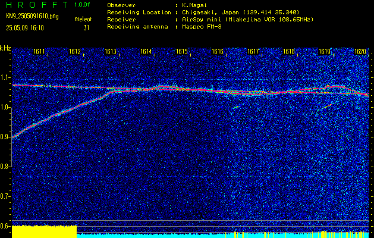Click the date stamp 25.05.09 16:10
Viewport: 374px width, 238px height.
[x=25, y=28]
